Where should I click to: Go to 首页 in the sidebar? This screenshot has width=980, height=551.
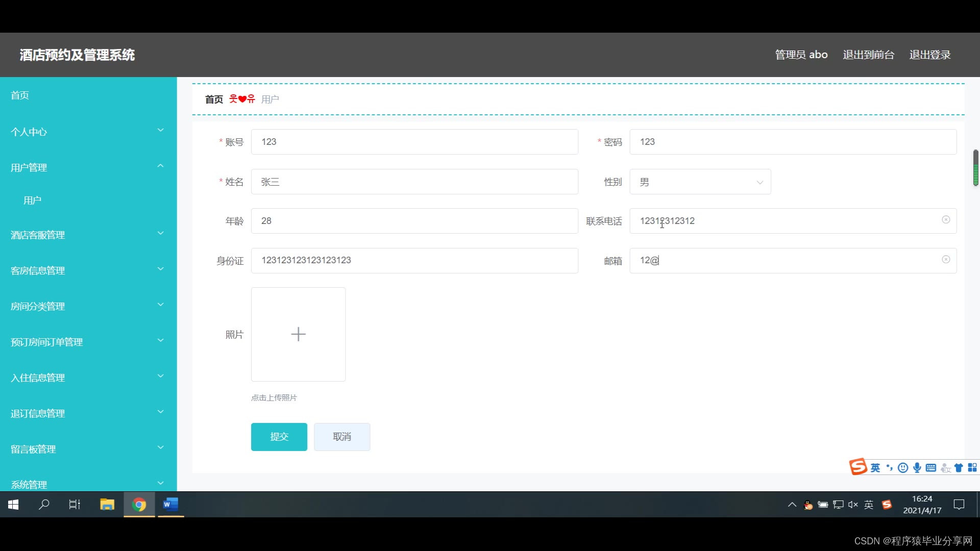[x=20, y=95]
